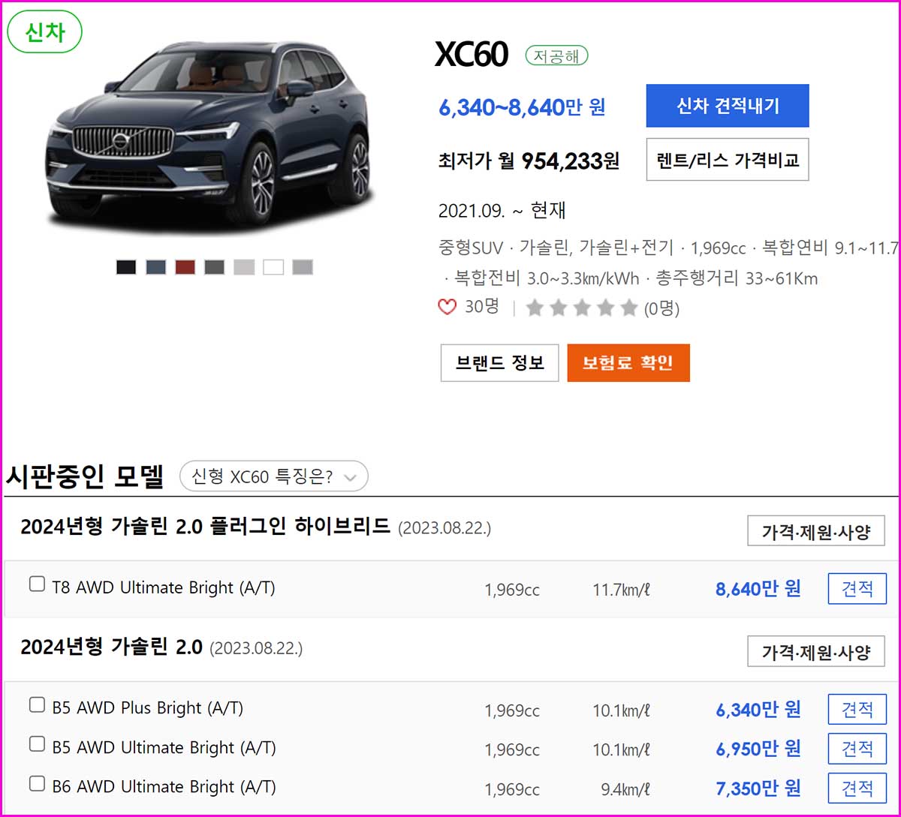Click the 브랜드 정보 button
Viewport: 901px width, 817px height.
[499, 362]
